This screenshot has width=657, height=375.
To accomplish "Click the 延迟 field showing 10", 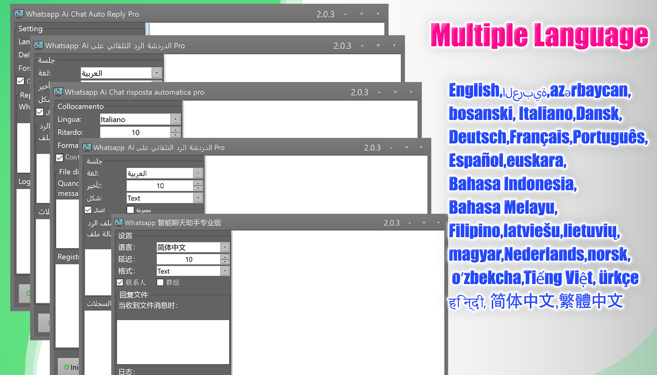I will [x=189, y=259].
